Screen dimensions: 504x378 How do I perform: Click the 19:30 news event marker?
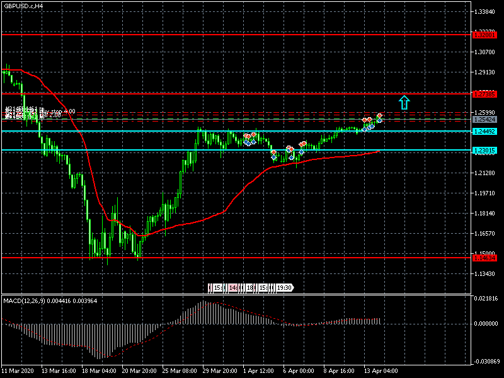[x=284, y=288]
